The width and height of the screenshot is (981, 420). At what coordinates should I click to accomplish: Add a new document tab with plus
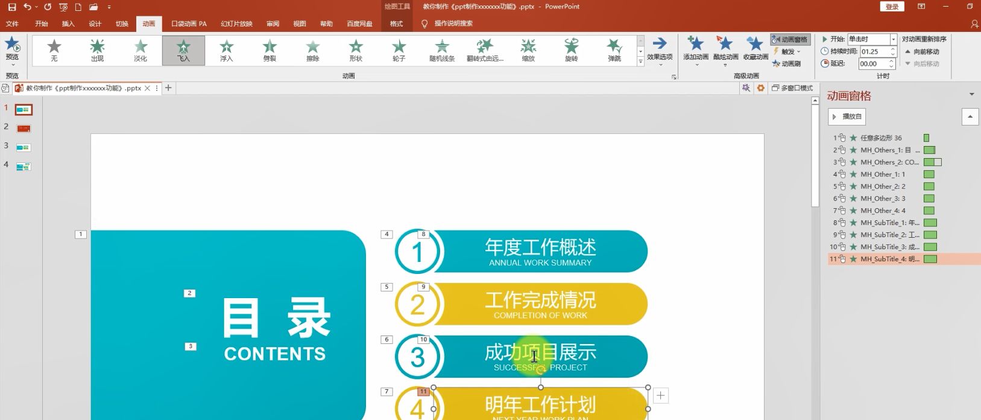(x=169, y=88)
